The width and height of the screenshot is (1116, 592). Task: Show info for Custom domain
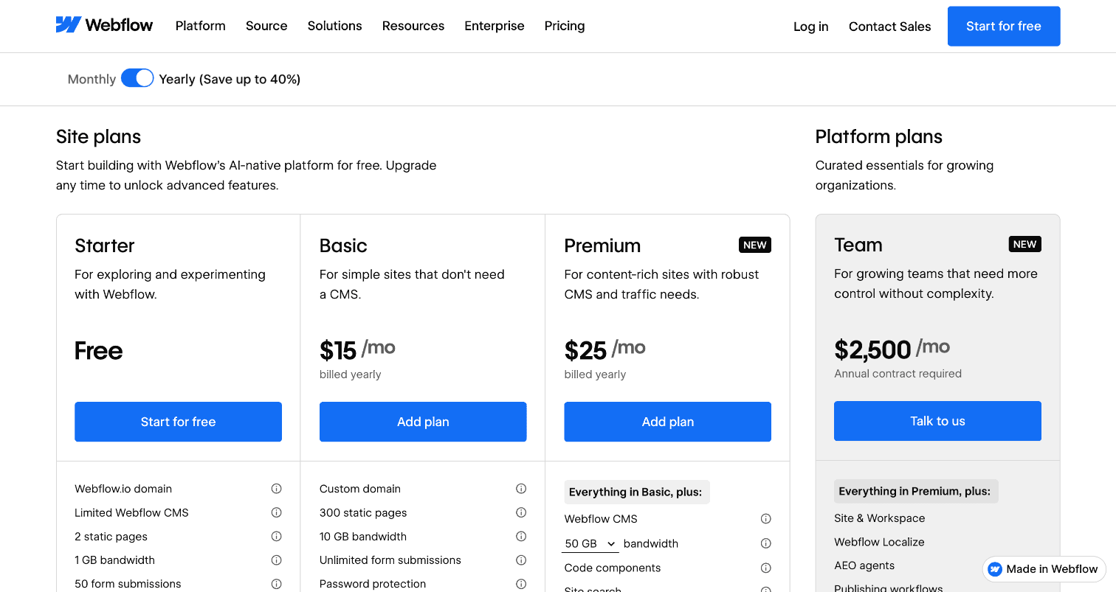coord(521,489)
